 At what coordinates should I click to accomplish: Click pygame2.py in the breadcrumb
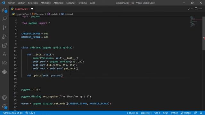pyautogui.click(x=22, y=14)
